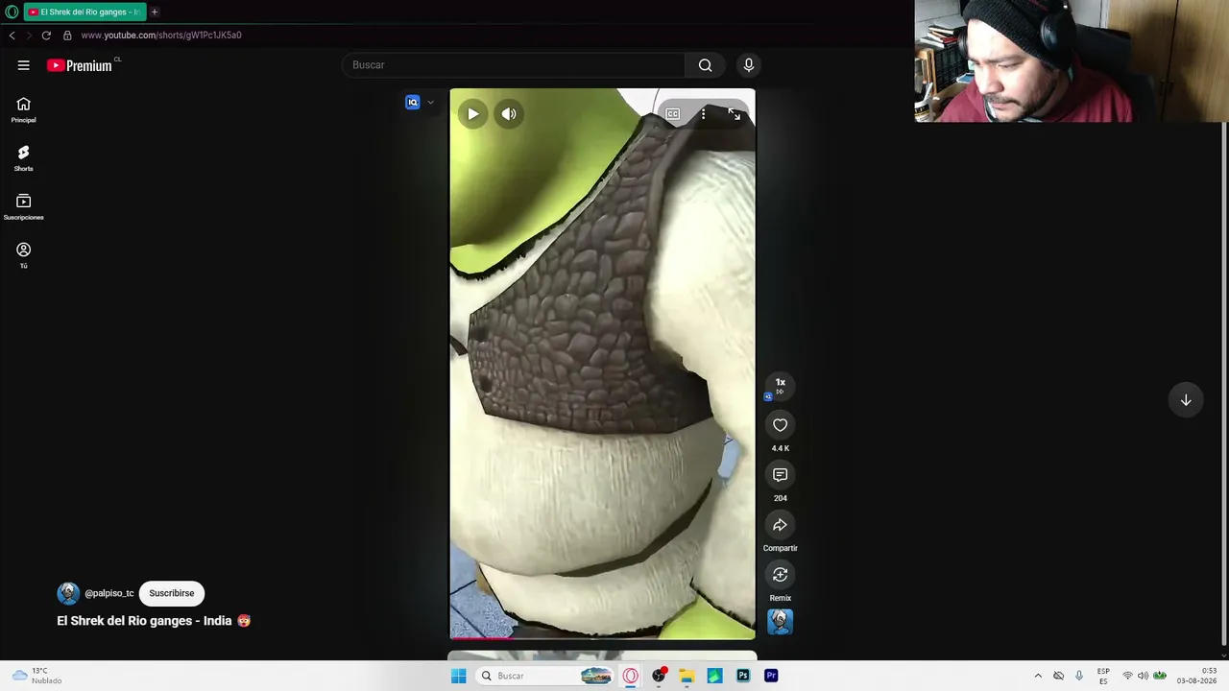Open the channel avatar beside @palpiso_tc

[67, 593]
